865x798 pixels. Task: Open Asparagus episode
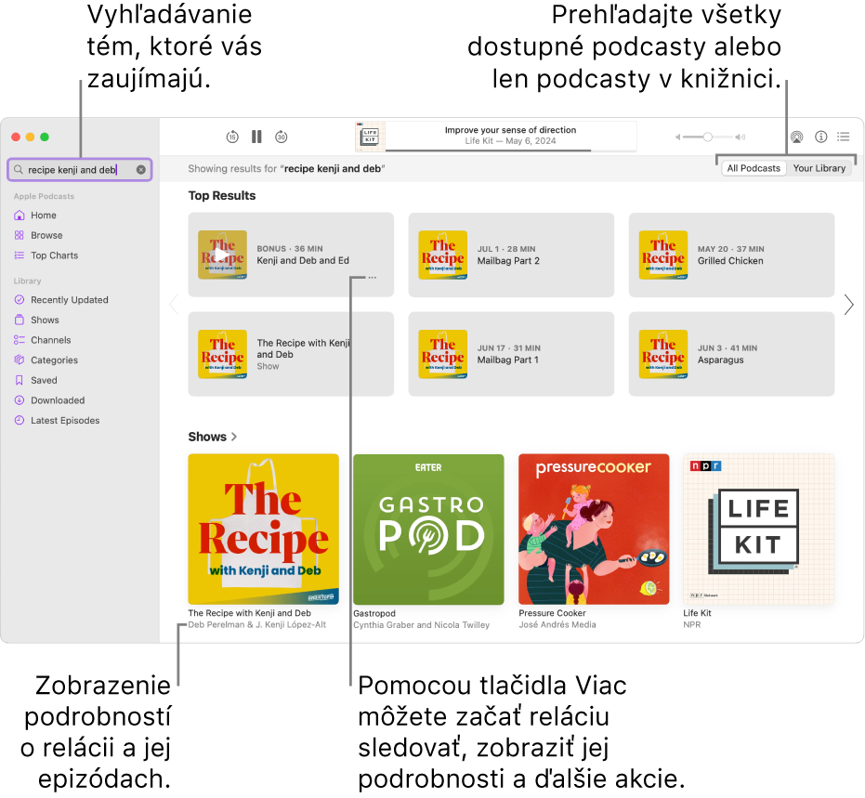(x=731, y=354)
